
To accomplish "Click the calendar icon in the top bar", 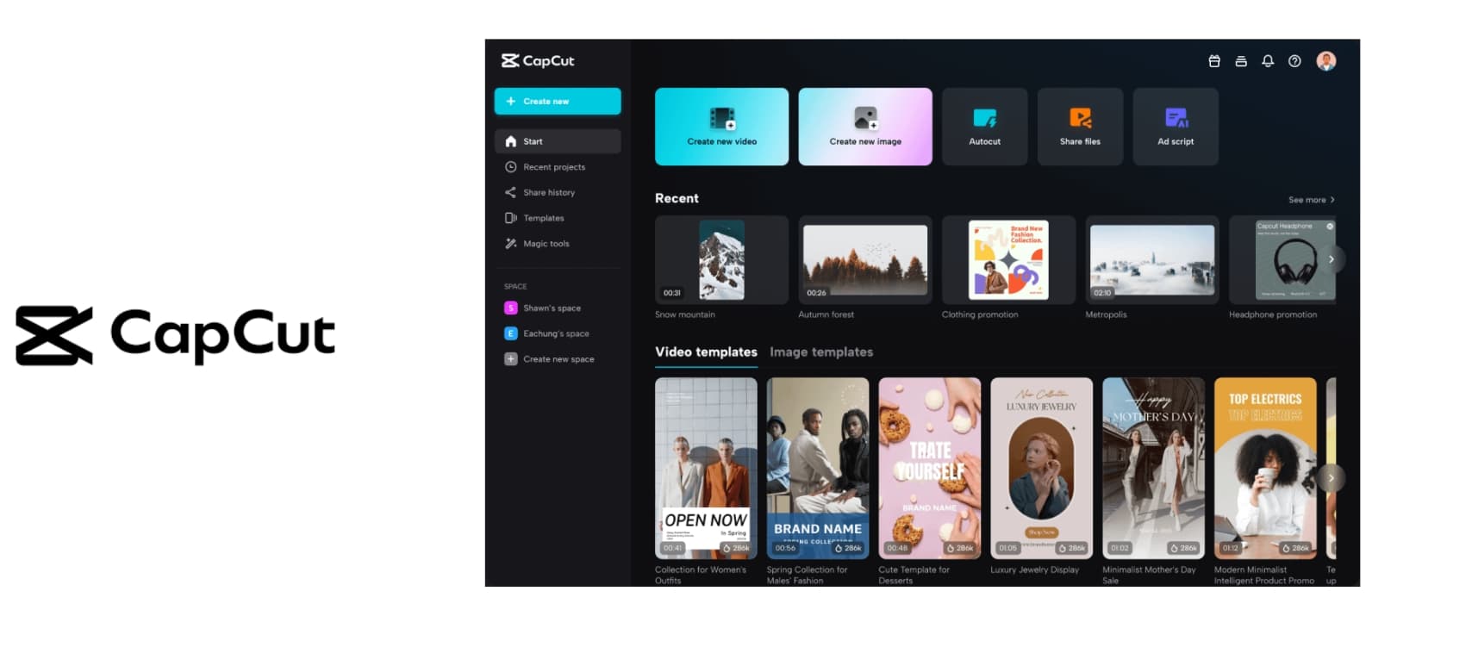I will pos(1214,61).
